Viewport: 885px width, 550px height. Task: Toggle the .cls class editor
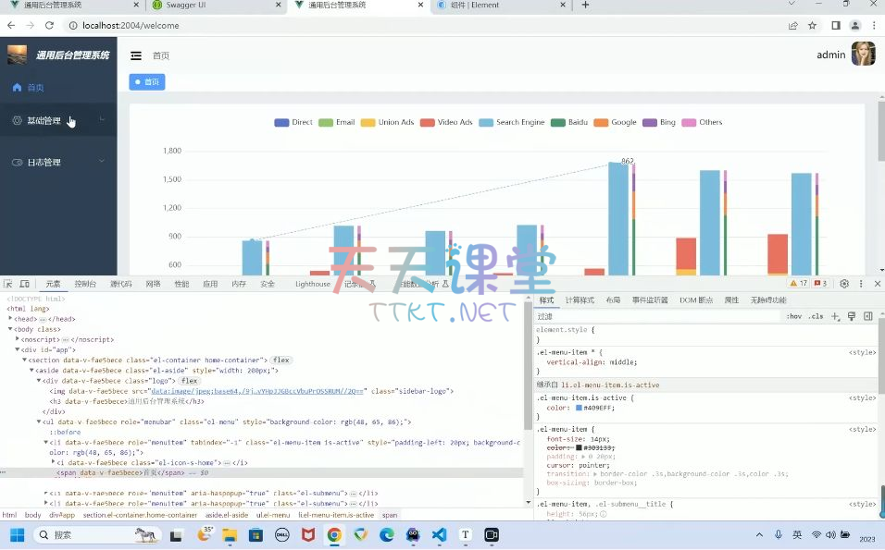[x=816, y=316]
